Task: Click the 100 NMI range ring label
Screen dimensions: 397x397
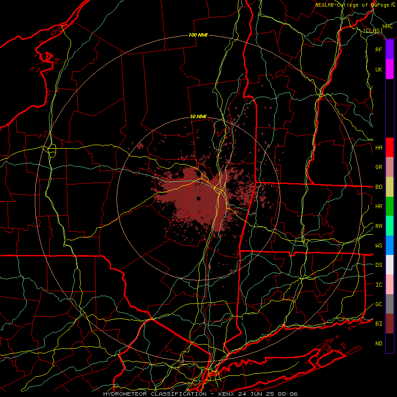Action: [x=198, y=35]
